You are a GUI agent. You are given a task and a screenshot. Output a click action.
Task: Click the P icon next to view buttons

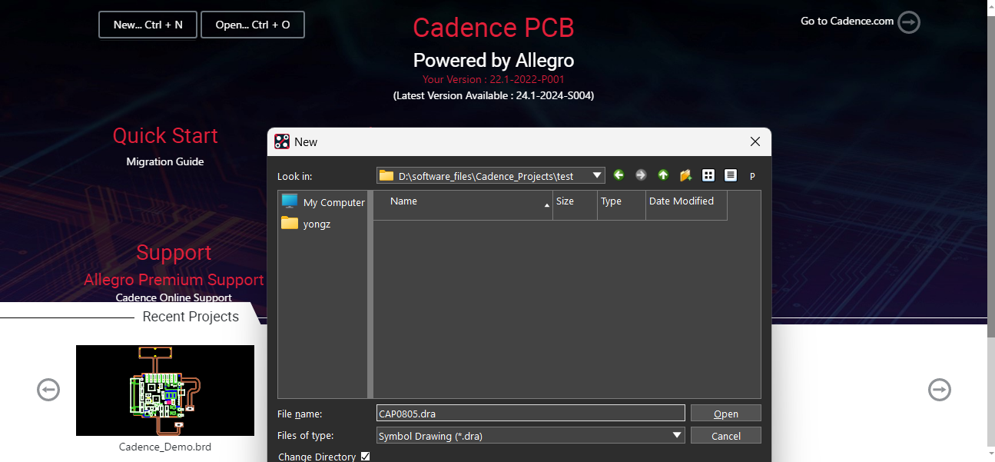coord(753,176)
